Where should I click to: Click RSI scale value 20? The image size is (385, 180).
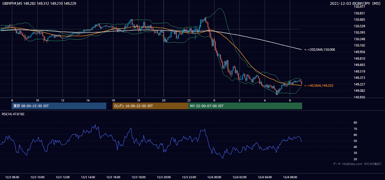click(x=355, y=159)
